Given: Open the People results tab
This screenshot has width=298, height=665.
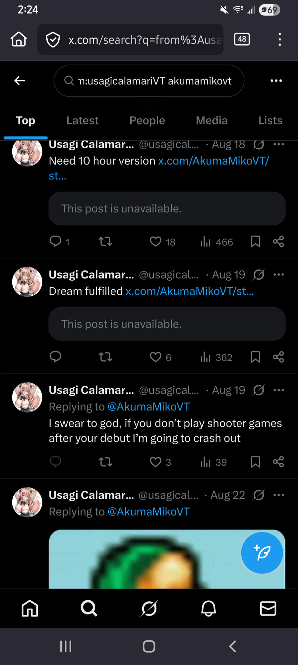Looking at the screenshot, I should point(147,120).
